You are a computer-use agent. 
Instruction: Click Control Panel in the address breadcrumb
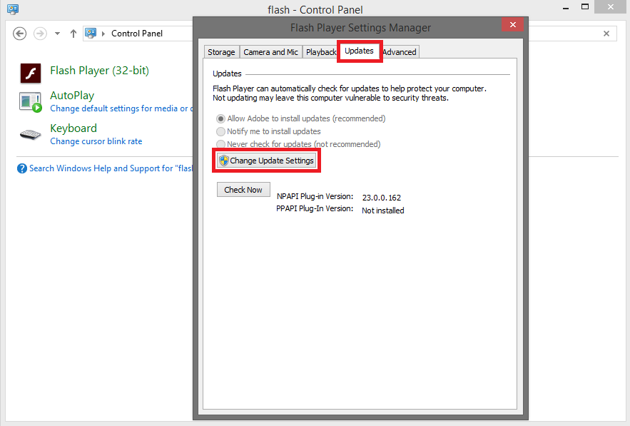[x=137, y=34]
